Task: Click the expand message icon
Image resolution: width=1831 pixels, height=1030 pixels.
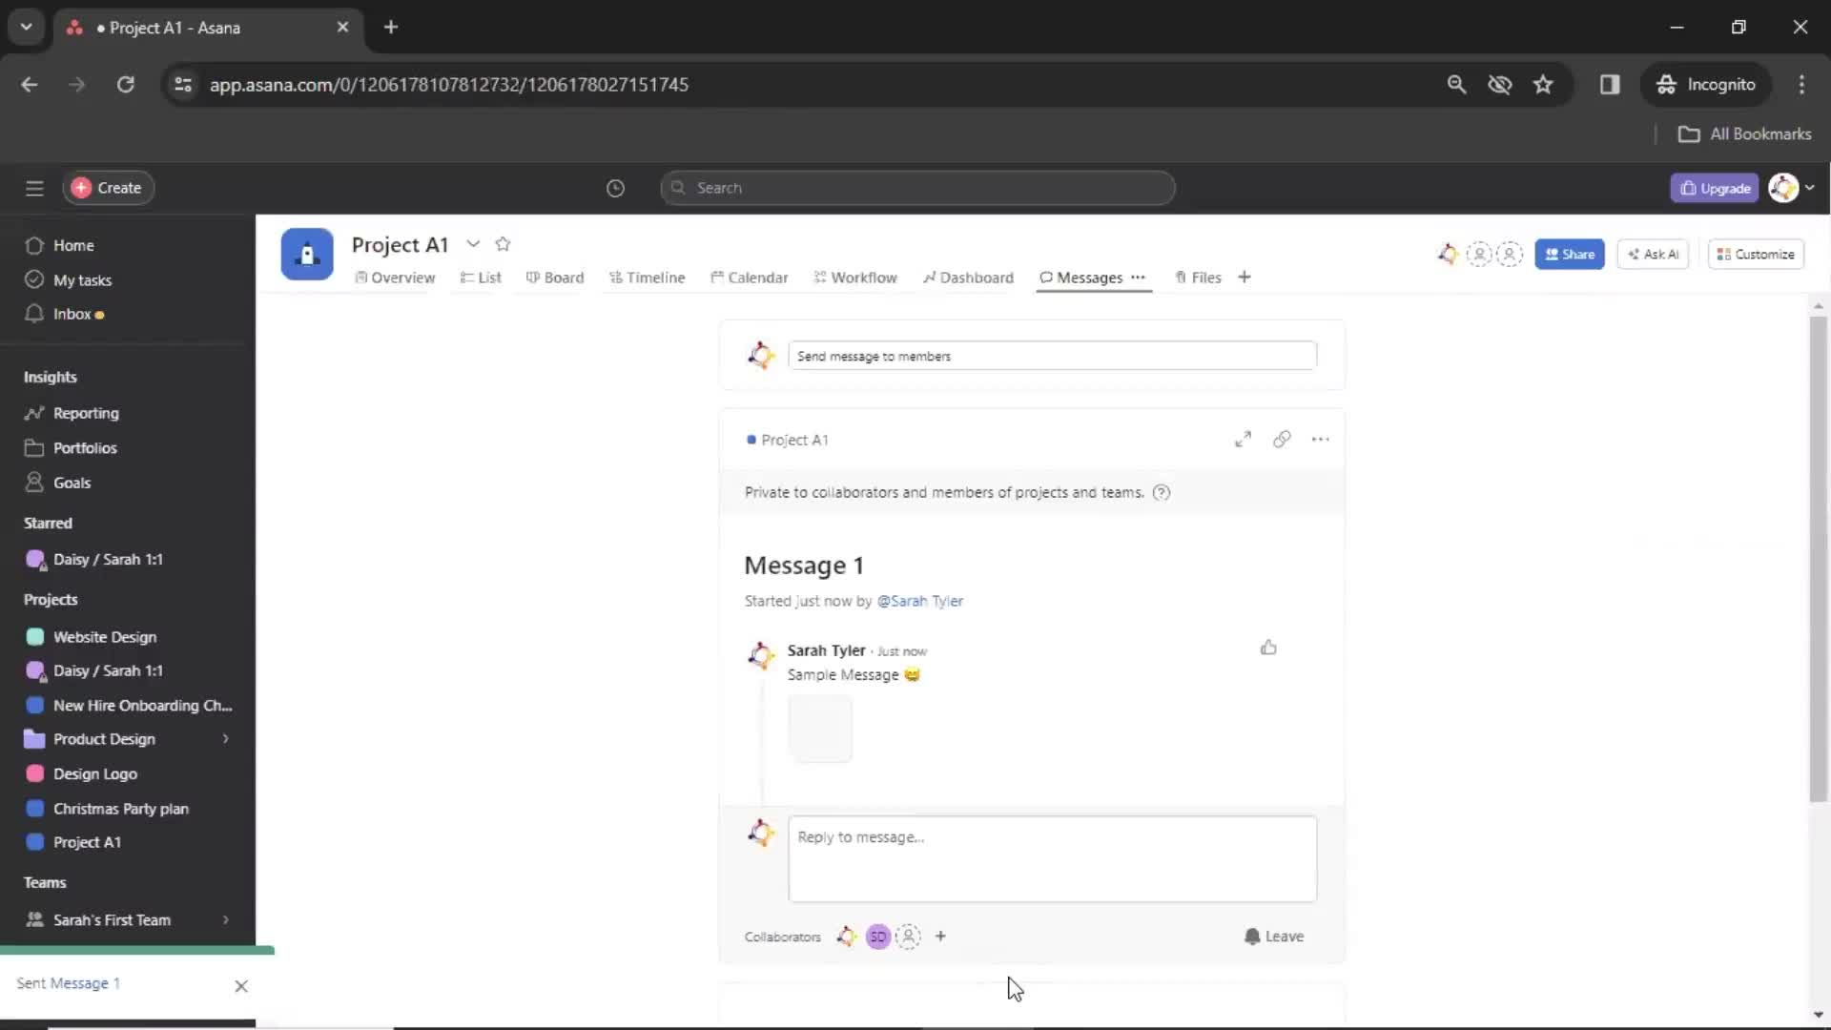Action: pos(1242,439)
